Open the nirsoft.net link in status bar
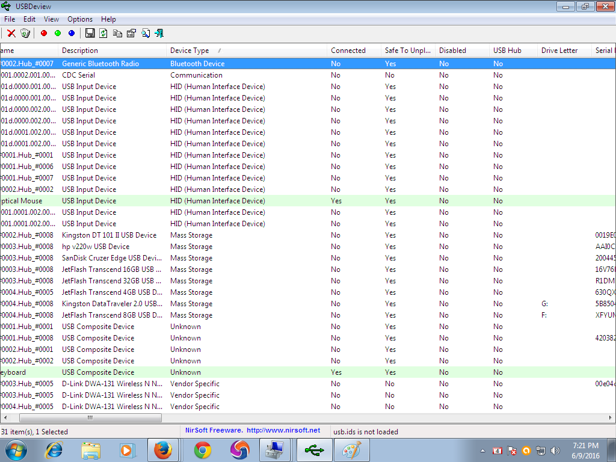Image resolution: width=616 pixels, height=462 pixels. pyautogui.click(x=283, y=430)
